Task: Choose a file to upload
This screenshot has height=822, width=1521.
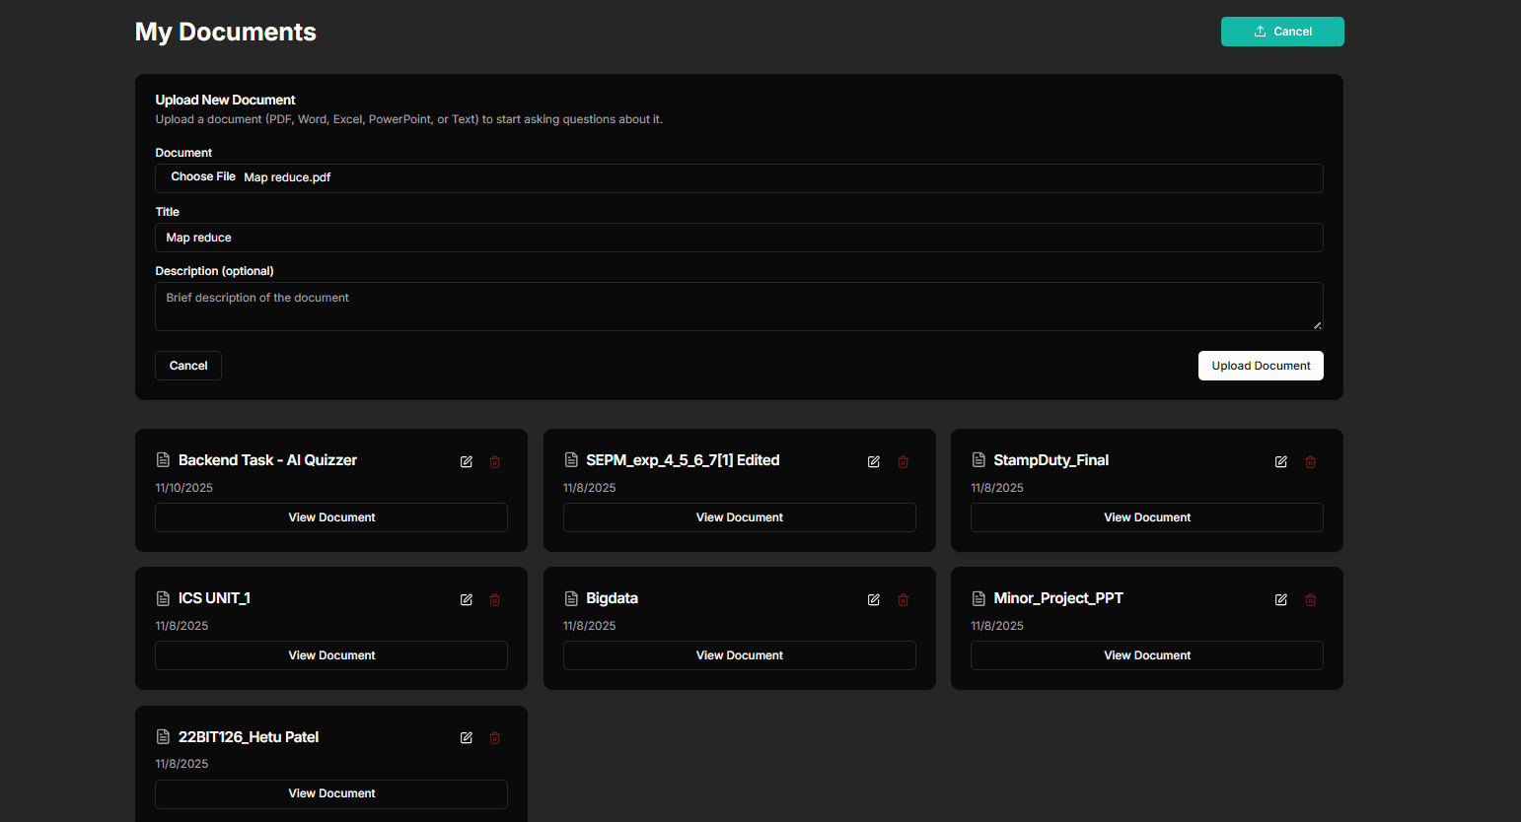Action: point(203,177)
